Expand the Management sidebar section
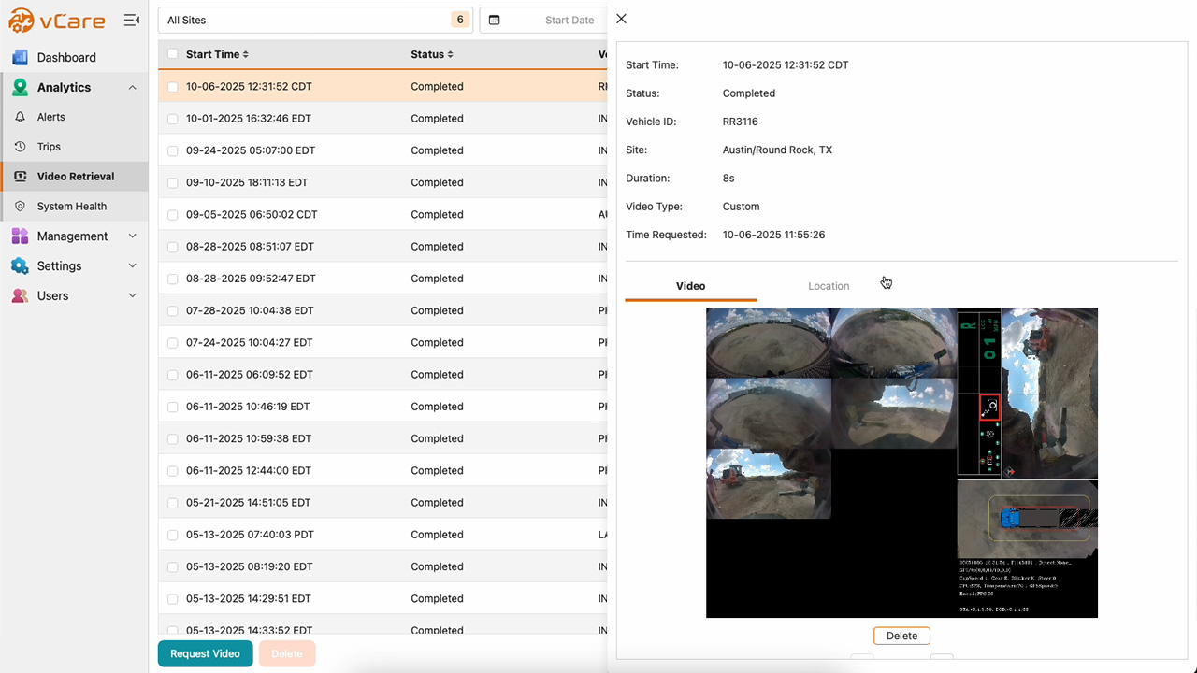This screenshot has height=673, width=1197. pyautogui.click(x=132, y=236)
